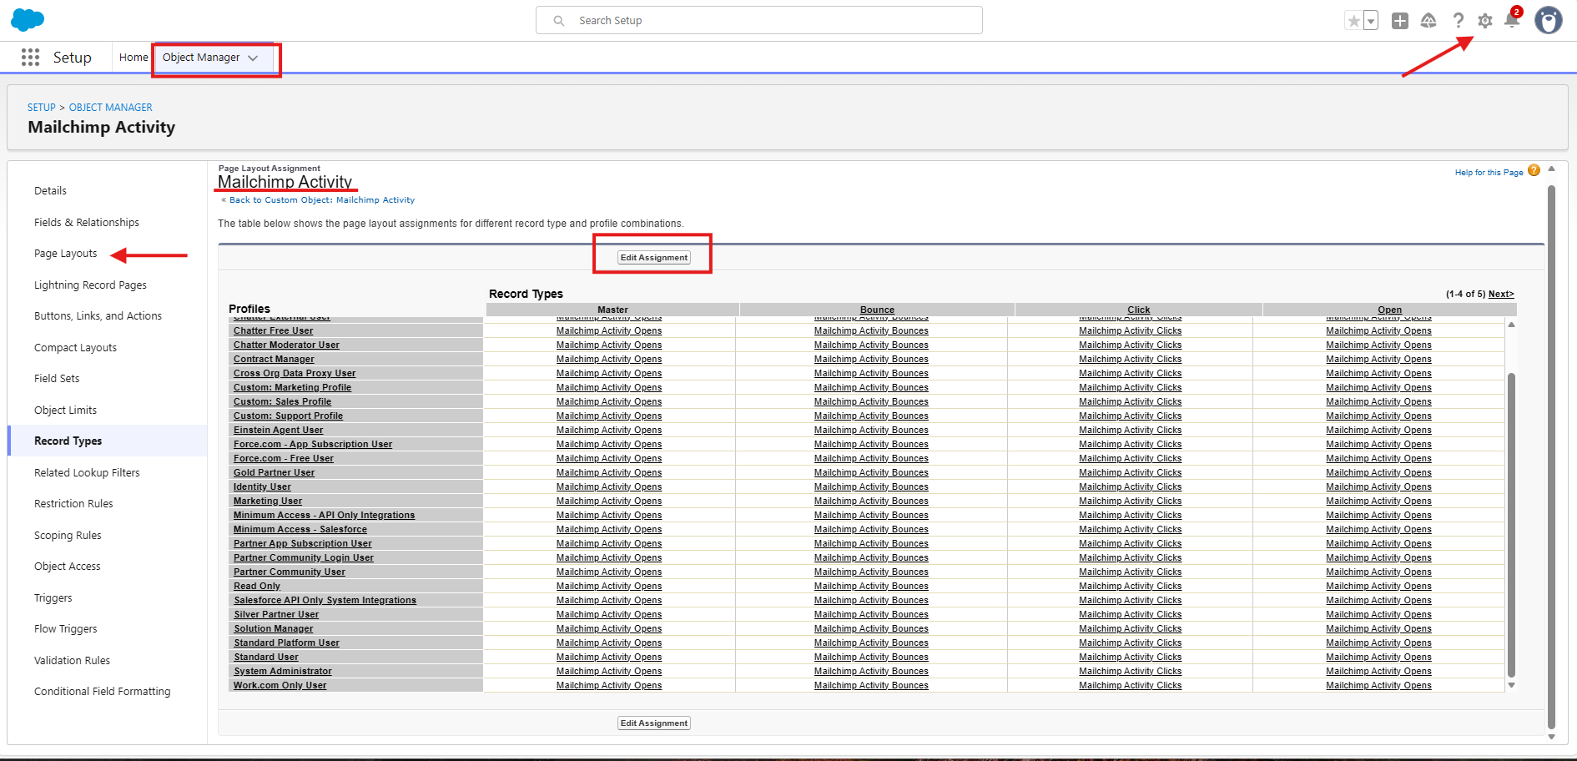Screen dimensions: 1577x761
Task: Open the Chatter Free User profile
Action: (x=273, y=331)
